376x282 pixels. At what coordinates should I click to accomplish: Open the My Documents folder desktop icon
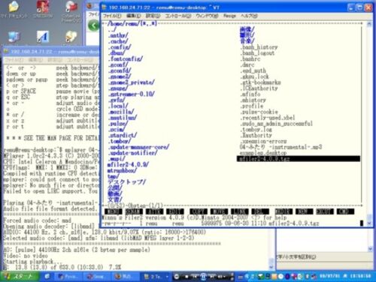[x=14, y=7]
